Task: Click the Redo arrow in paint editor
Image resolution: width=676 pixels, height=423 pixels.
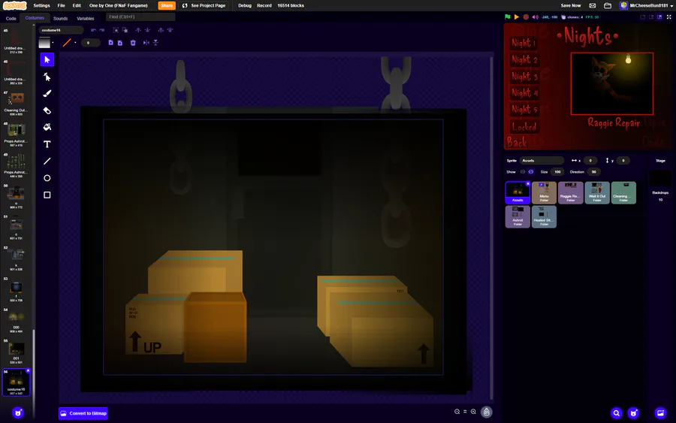Action: pyautogui.click(x=101, y=30)
